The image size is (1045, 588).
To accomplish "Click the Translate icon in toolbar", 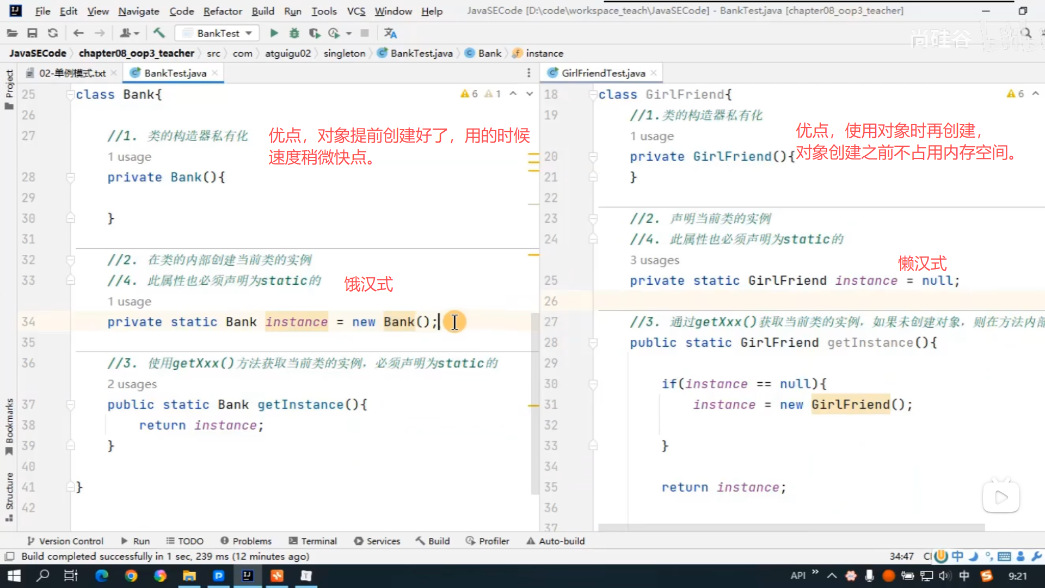I will tap(390, 33).
